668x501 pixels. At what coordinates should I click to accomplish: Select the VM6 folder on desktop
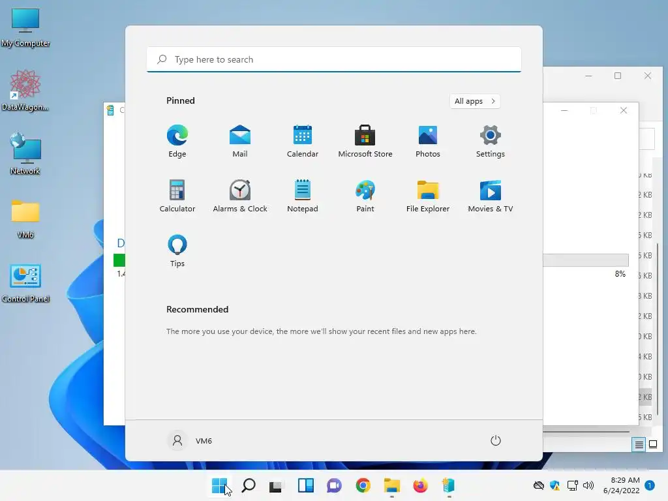25,219
